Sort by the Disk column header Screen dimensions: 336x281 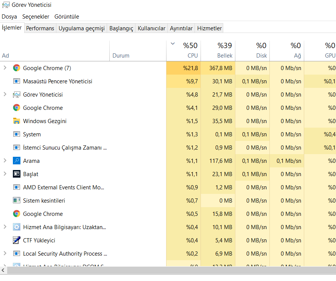pyautogui.click(x=252, y=51)
